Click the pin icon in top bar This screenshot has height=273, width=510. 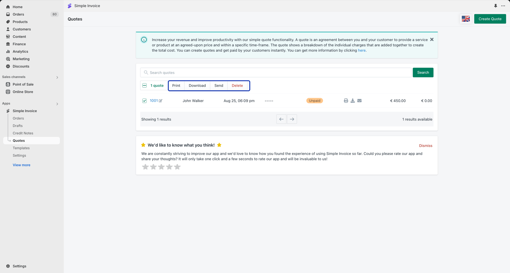click(x=495, y=6)
